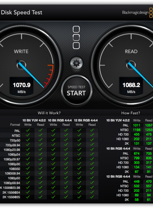This screenshot has height=208, width=153.
Task: Click the 1253 NTSC read value
Action: (x=149, y=130)
